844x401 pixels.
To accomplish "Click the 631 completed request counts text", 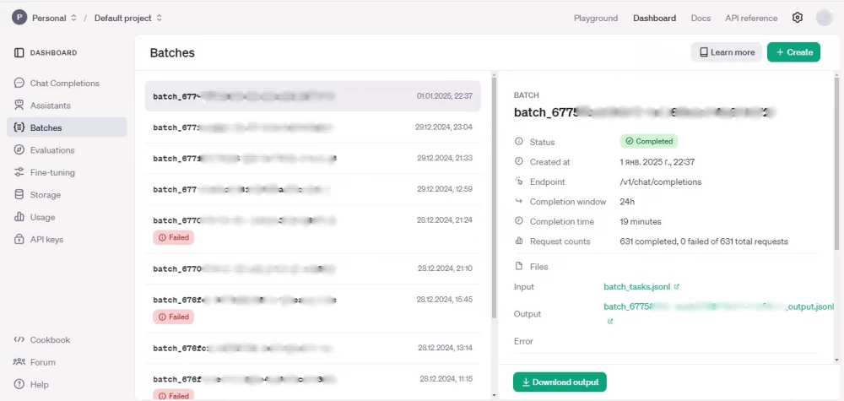I will (x=704, y=241).
